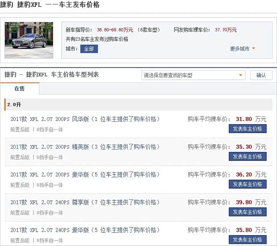The image size is (277, 246).
Task: Click 发表车主价格 for 200PS 精英版
Action: point(248,156)
